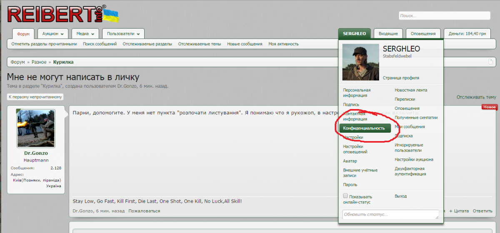Screen dimensions: 500x233
Task: Open Внешние учётные записи menu item
Action: pos(360,173)
